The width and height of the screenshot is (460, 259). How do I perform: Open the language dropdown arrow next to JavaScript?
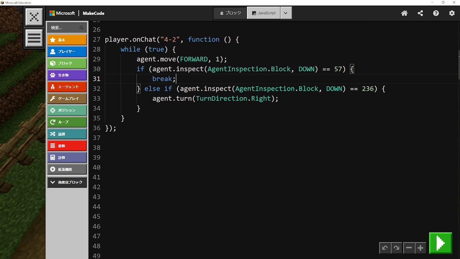click(286, 13)
